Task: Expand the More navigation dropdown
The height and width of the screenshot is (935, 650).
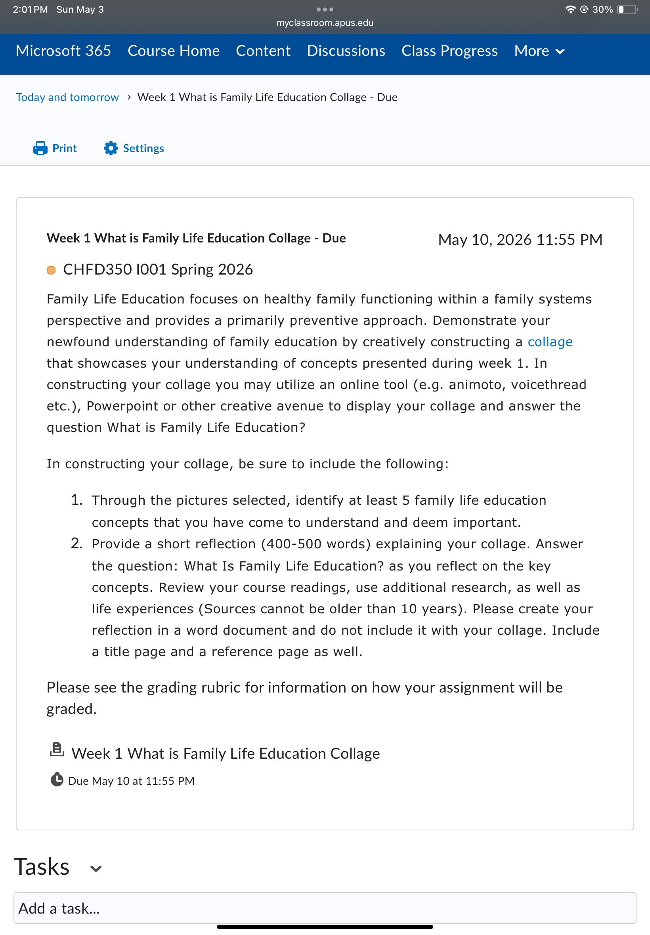Action: 539,51
